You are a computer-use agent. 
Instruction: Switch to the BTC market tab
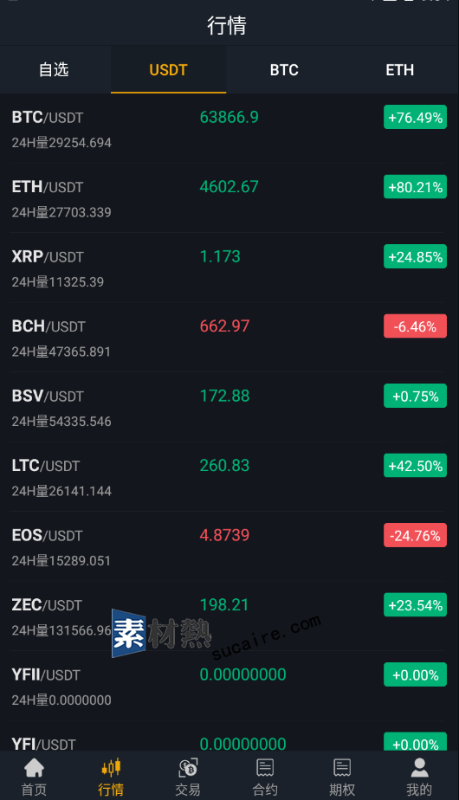284,69
